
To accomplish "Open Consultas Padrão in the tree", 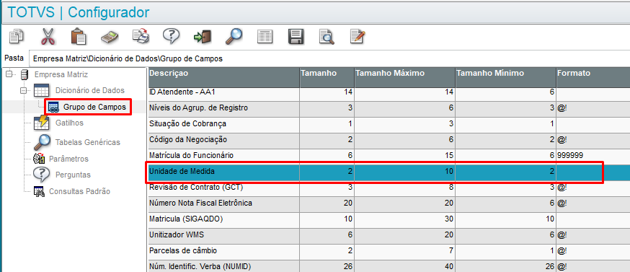I will [79, 191].
